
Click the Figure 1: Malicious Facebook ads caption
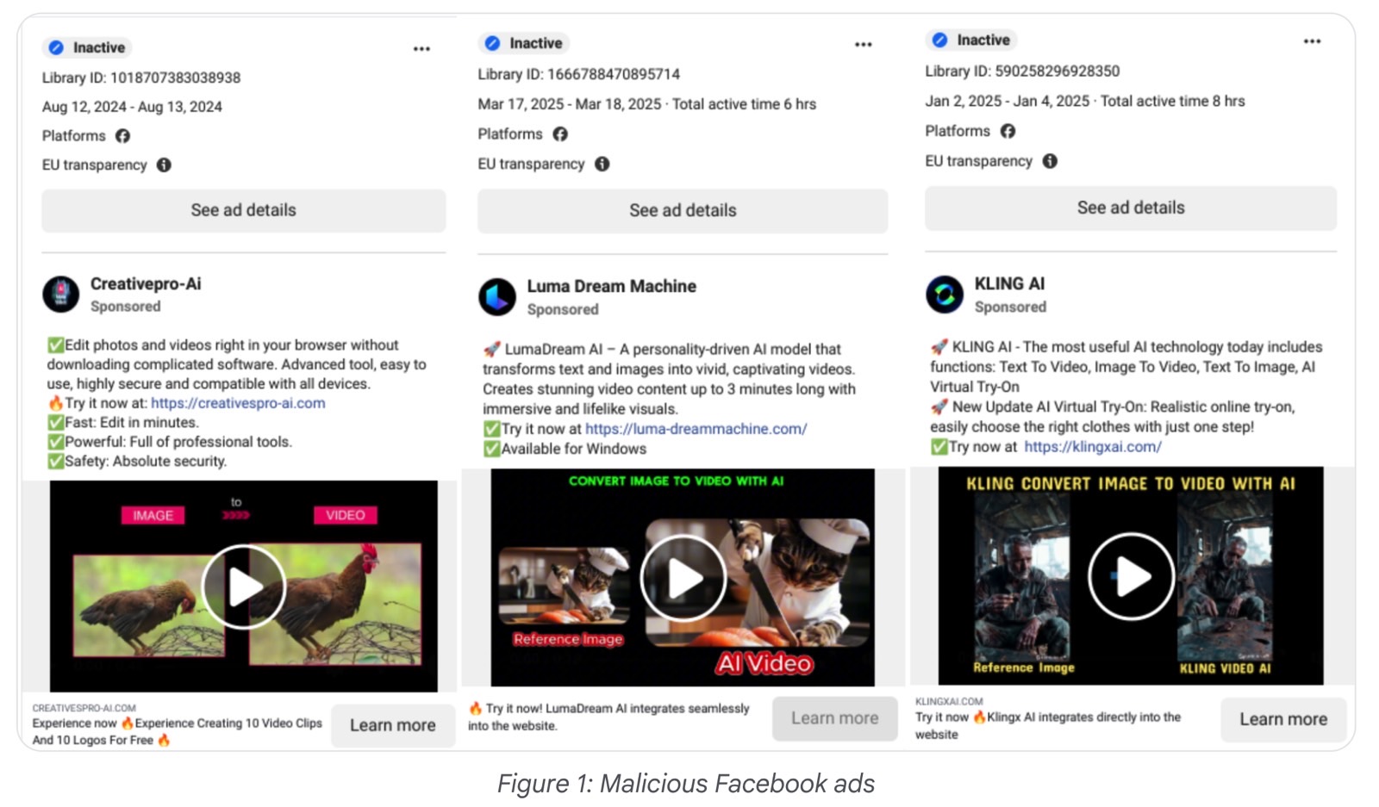pos(686,784)
